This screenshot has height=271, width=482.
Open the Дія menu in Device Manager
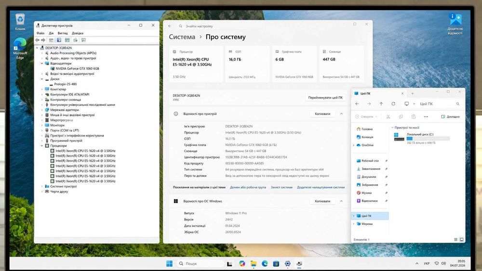51,33
